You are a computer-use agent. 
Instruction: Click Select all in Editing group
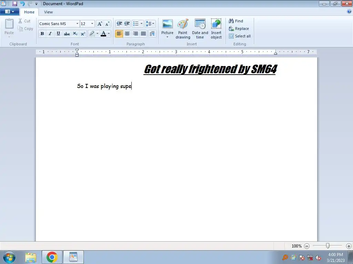(240, 36)
